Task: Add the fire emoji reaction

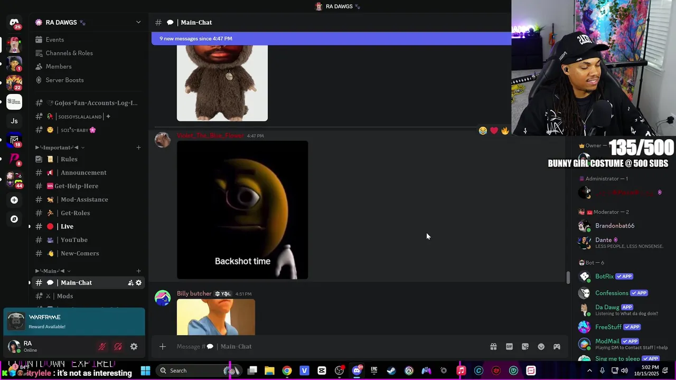Action: pyautogui.click(x=505, y=130)
